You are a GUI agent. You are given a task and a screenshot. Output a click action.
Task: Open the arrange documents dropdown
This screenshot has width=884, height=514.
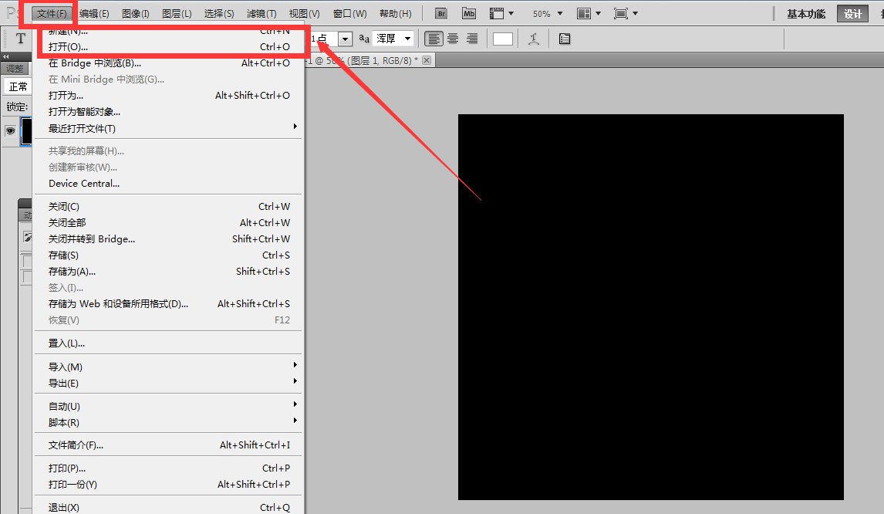(x=589, y=14)
